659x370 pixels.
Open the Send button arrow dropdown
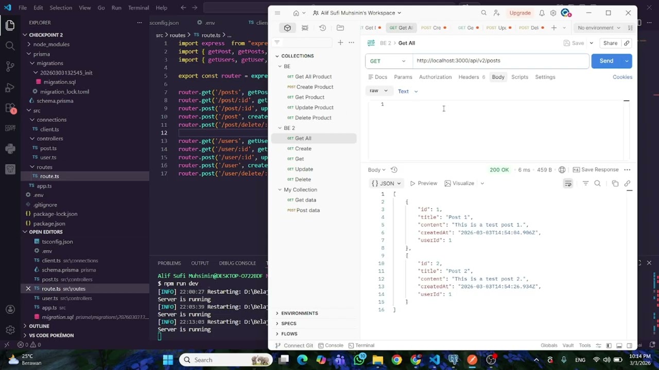click(x=627, y=61)
